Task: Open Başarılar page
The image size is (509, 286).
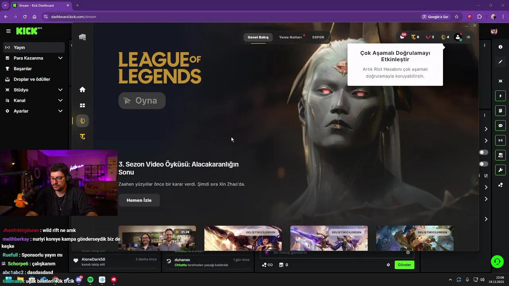Action: 34,69
